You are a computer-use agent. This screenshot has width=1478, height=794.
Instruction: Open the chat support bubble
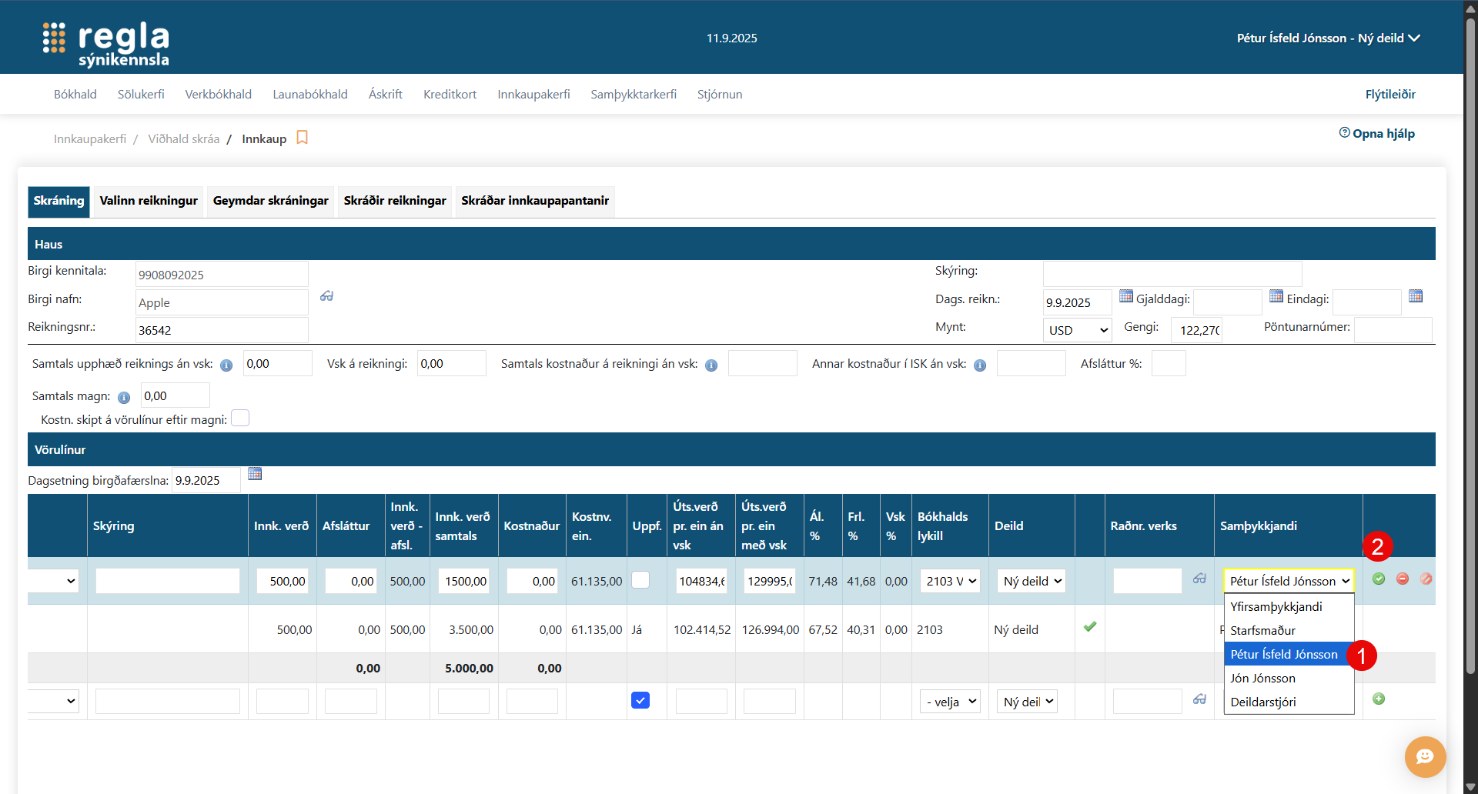point(1425,757)
